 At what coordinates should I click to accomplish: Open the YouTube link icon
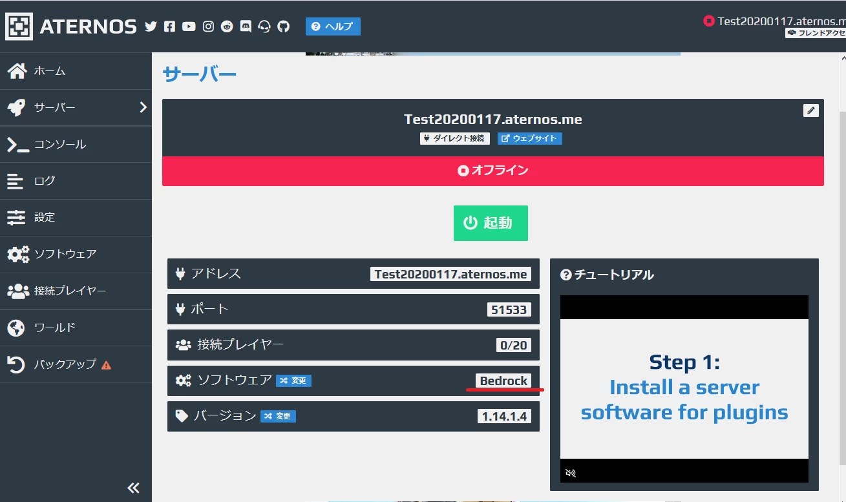pos(189,26)
